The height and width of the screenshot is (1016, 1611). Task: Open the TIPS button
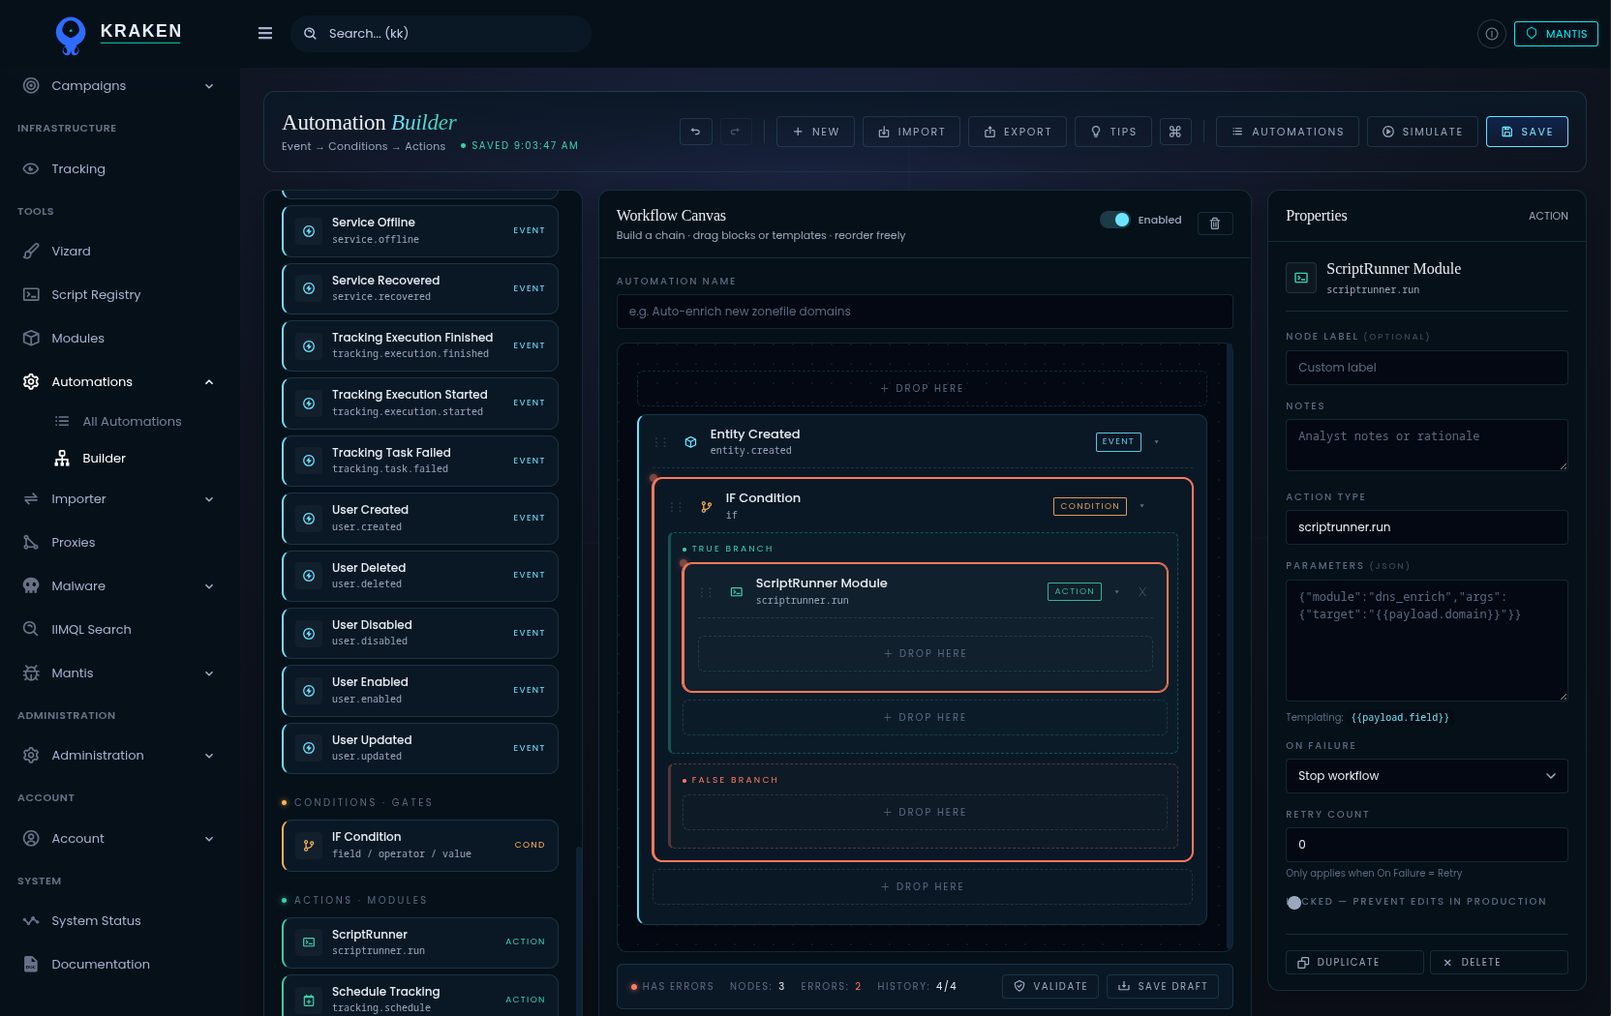[x=1113, y=132]
